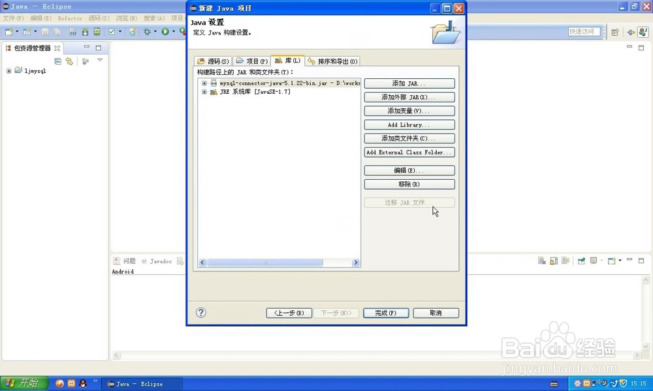Image resolution: width=653 pixels, height=391 pixels.
Task: Click Display Selected Console monitor icon
Action: (594, 261)
